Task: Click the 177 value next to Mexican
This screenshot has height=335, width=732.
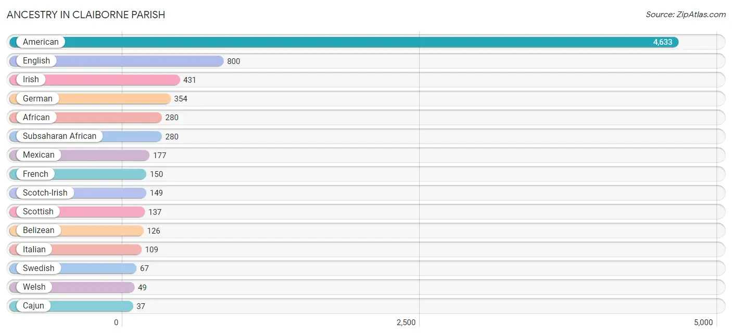Action: tap(160, 156)
